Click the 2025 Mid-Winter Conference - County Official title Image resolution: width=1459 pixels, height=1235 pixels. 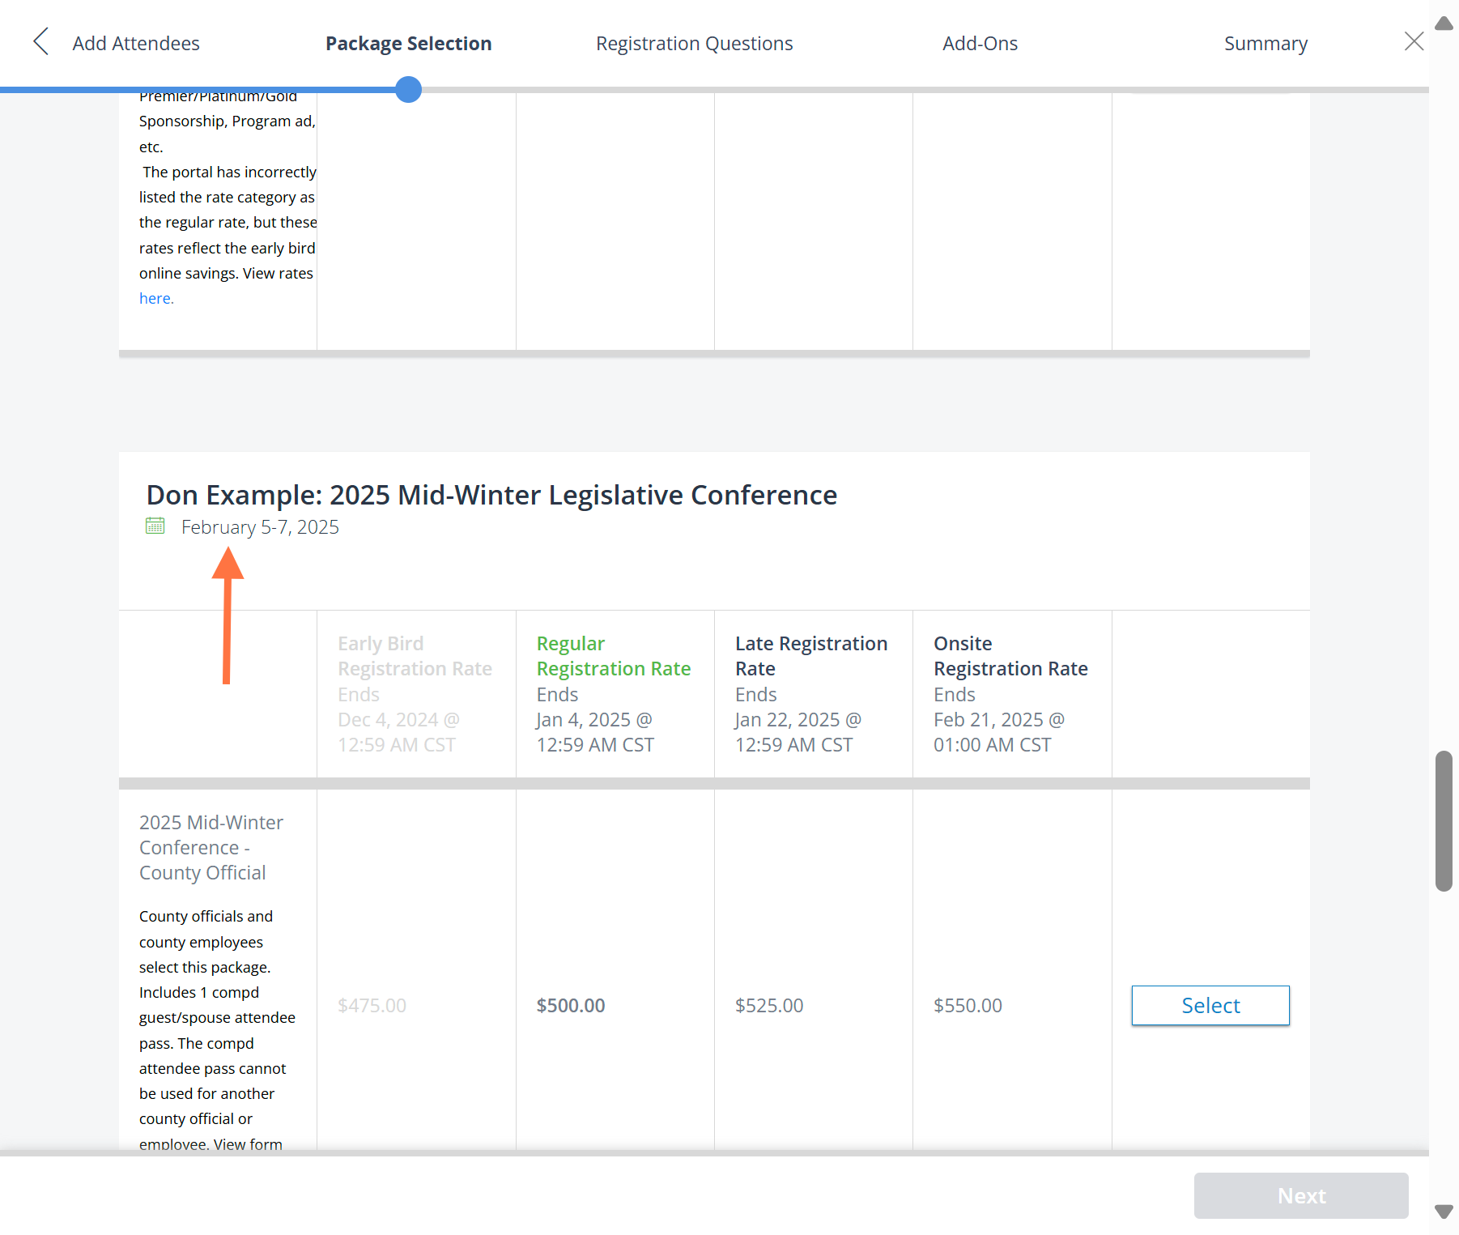[211, 847]
